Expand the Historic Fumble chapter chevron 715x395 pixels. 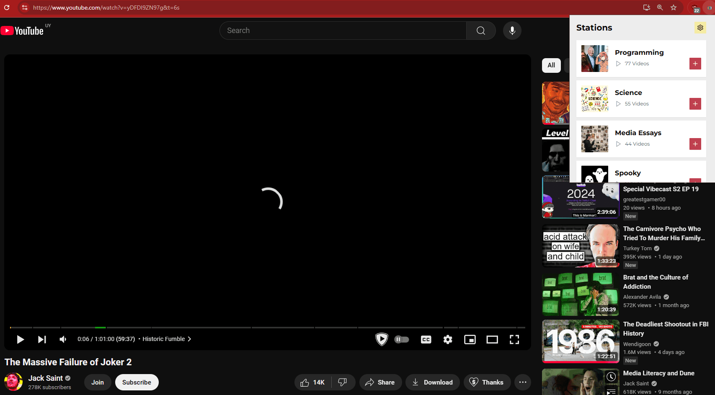pos(189,339)
